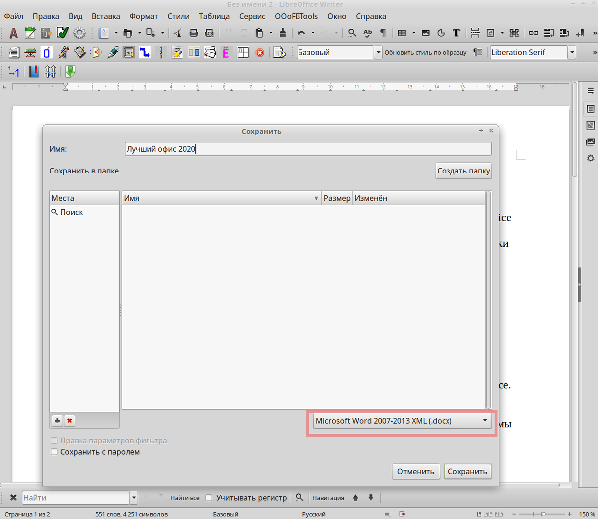Open sidebar properties menu icon
598x519 pixels.
pyautogui.click(x=591, y=109)
